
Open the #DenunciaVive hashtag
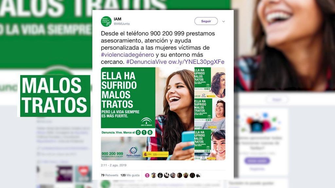tap(146, 62)
